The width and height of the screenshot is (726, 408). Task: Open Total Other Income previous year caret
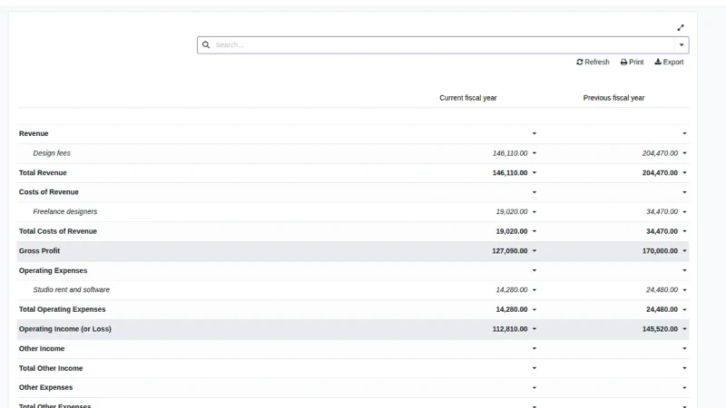pos(684,368)
